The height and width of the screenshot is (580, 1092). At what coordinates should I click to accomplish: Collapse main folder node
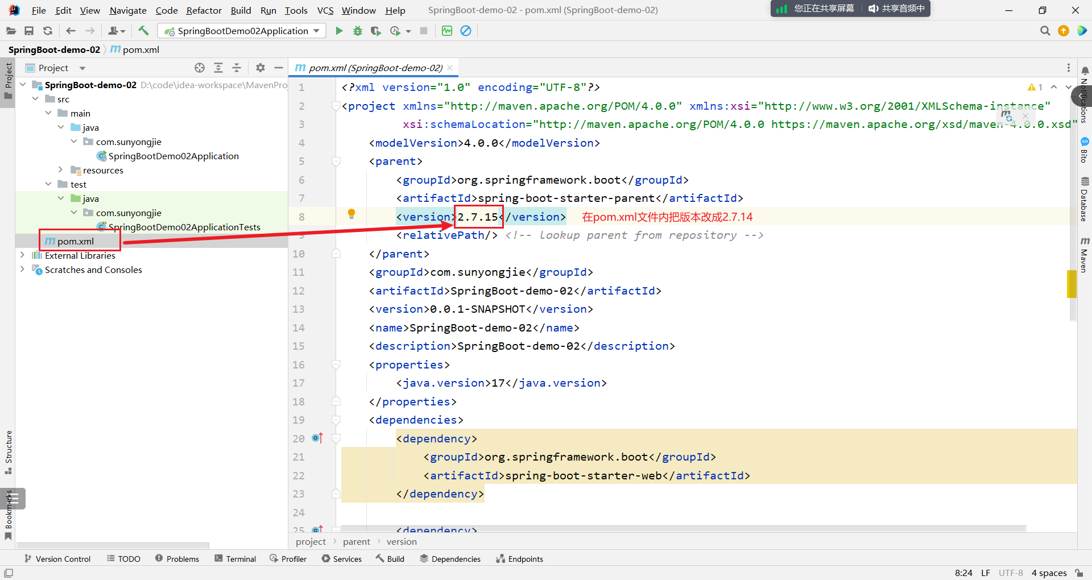click(48, 113)
